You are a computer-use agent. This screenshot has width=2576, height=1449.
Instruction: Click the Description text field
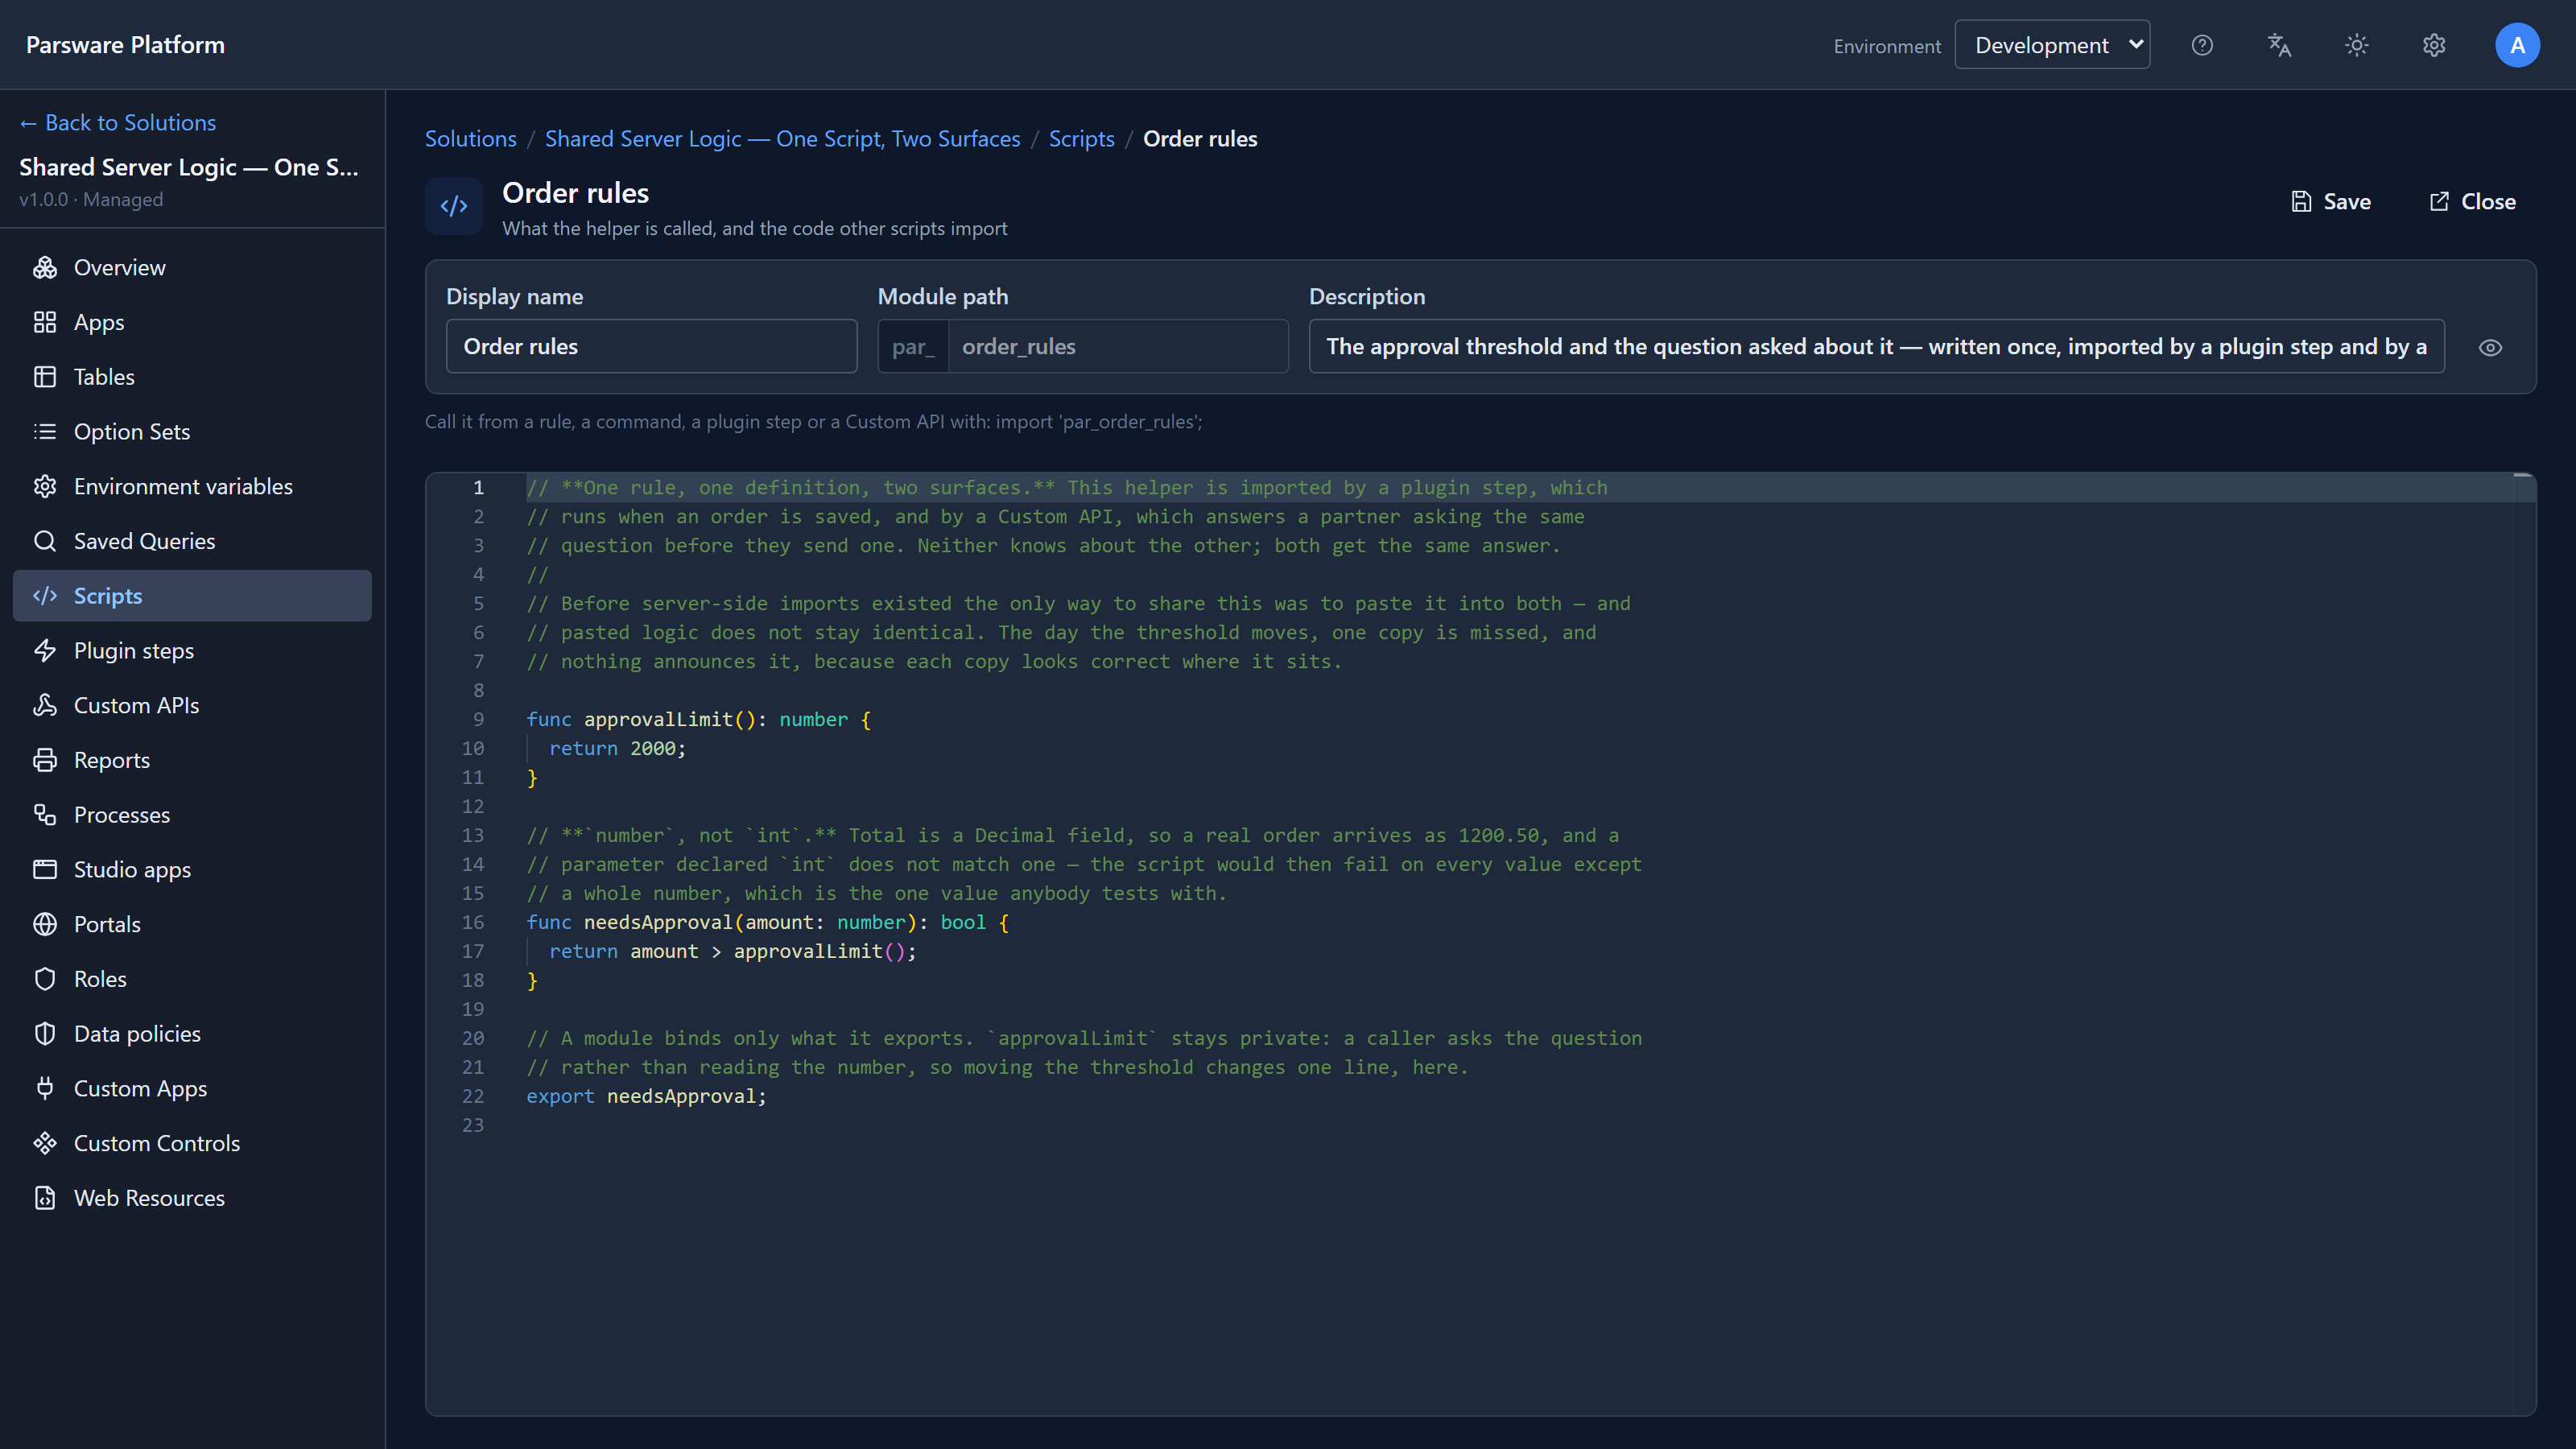(1876, 346)
